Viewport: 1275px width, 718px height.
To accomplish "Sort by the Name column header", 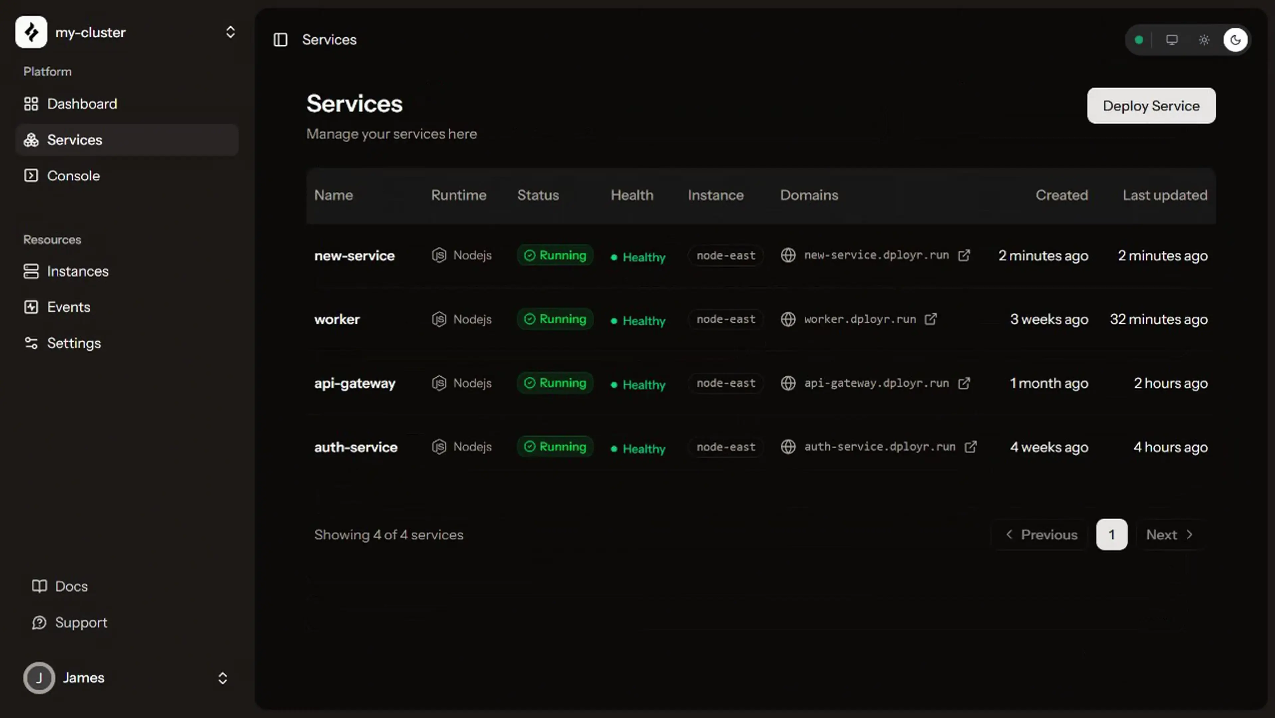I will click(334, 195).
